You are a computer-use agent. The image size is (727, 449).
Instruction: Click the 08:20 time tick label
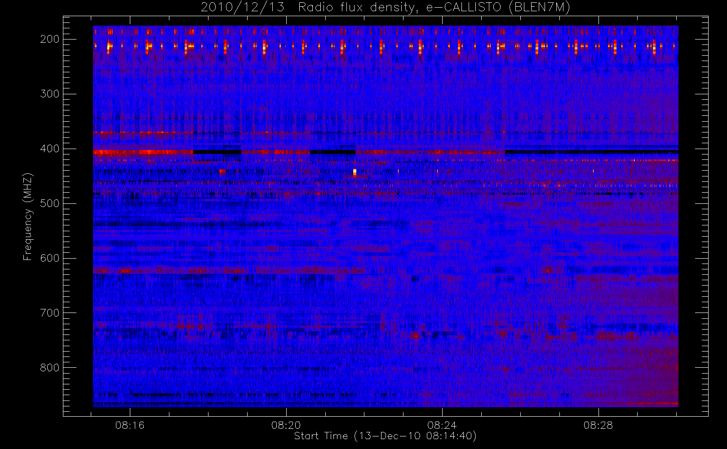(x=286, y=425)
